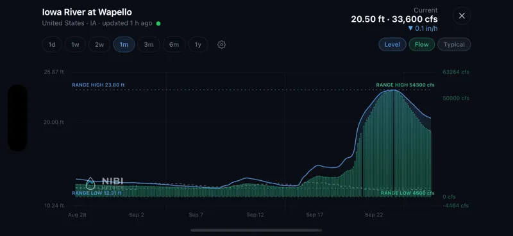Click the 'RANGE HIGH 23.80 ft' label
The image size is (513, 236).
99,85
